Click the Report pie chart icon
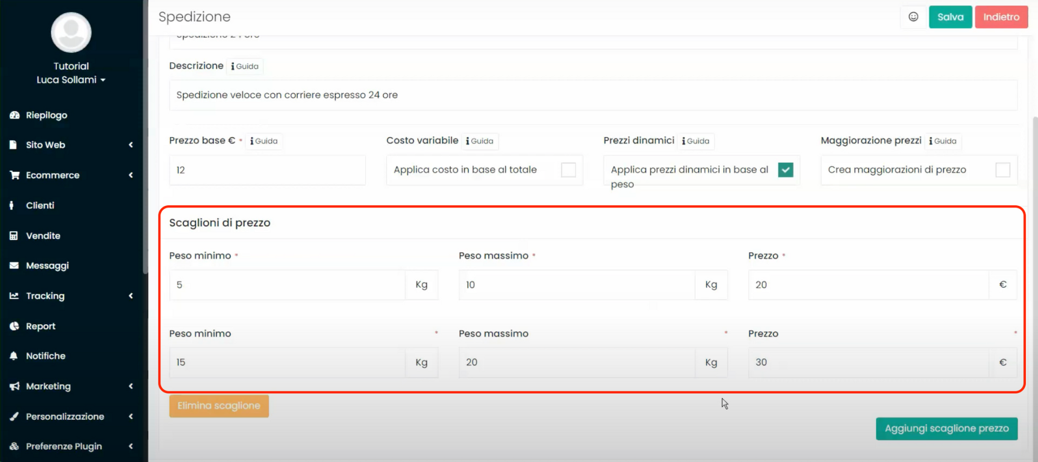Viewport: 1038px width, 462px height. coord(14,326)
